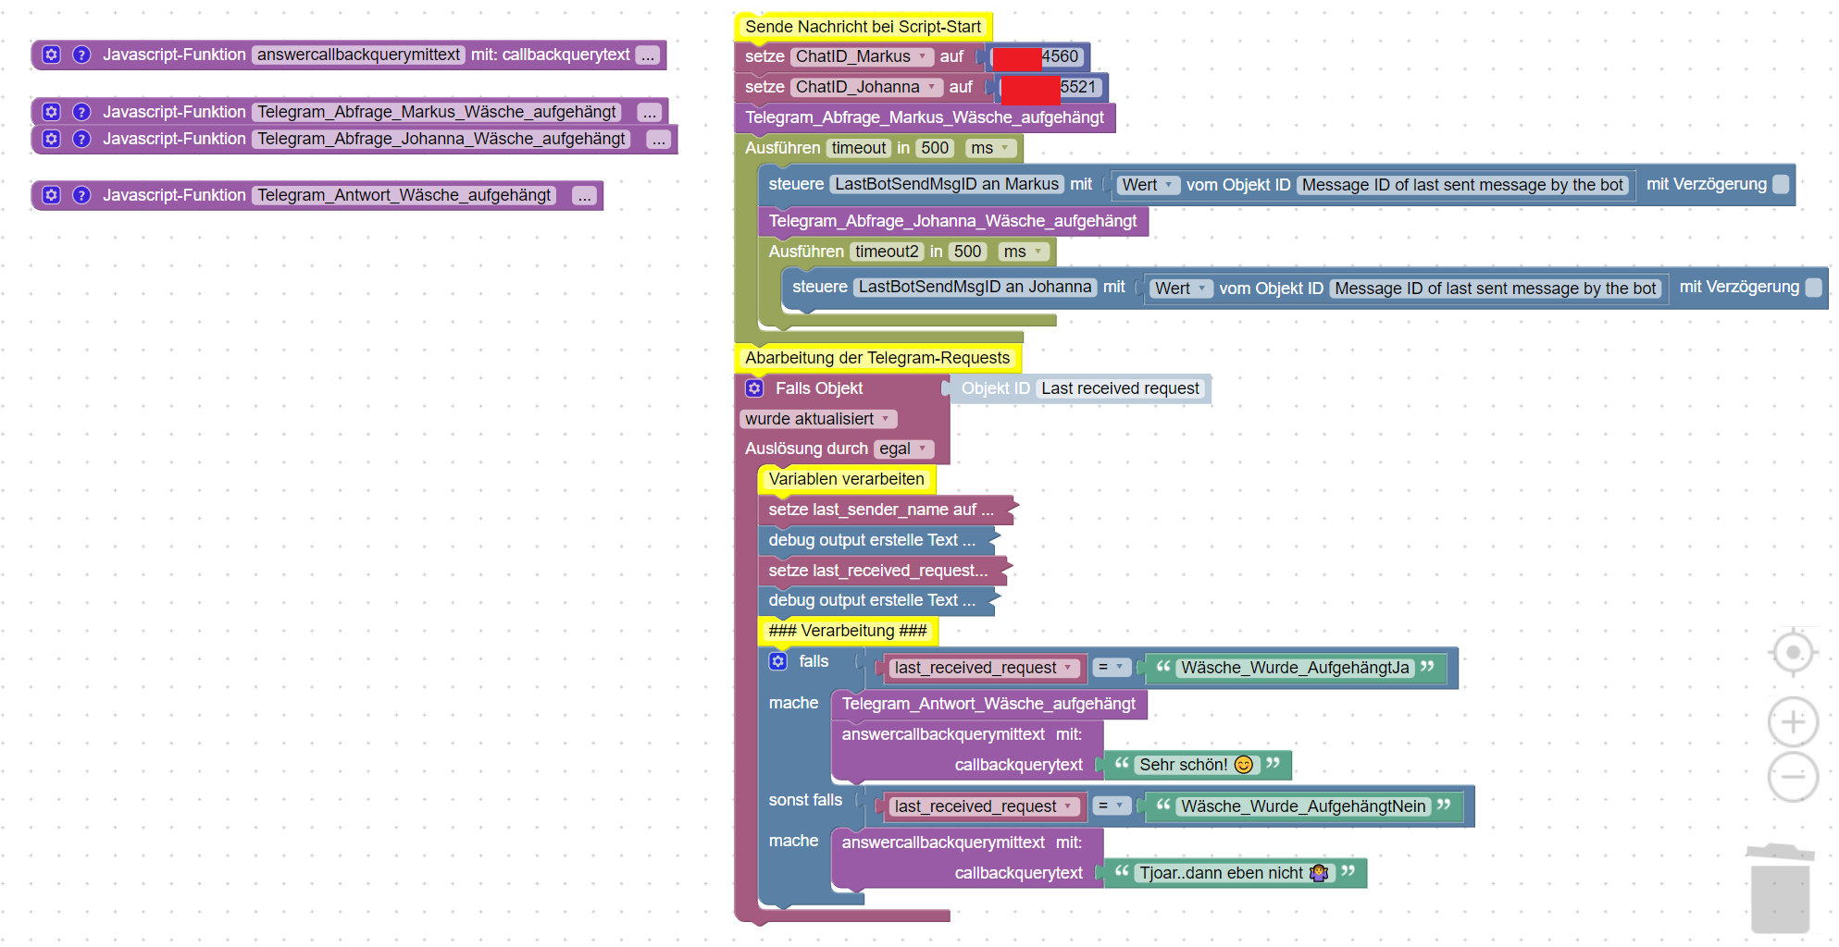
Task: Open equals operator dropdown in falls condition
Action: coord(1111,667)
